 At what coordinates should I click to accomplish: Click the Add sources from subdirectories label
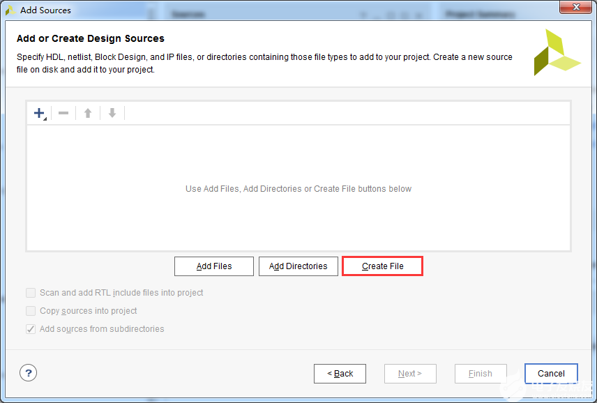click(x=102, y=329)
